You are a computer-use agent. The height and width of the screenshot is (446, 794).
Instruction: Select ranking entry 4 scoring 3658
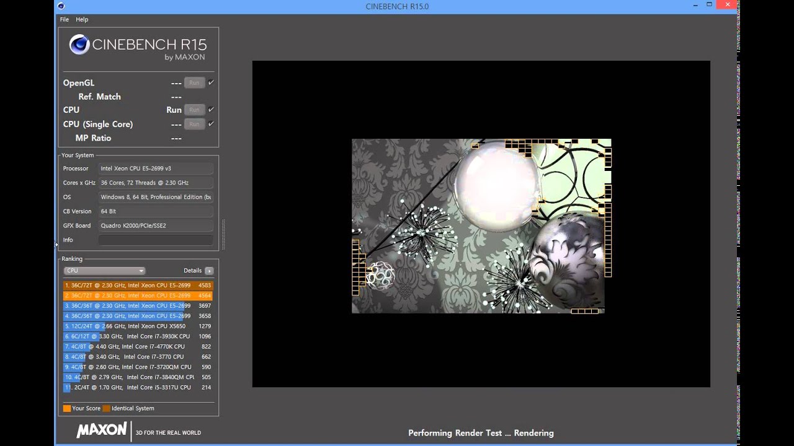(x=138, y=316)
